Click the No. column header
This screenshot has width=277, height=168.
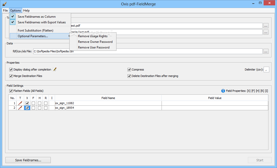tap(12, 98)
